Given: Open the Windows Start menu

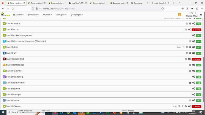Looking at the screenshot, I should [x=3, y=112].
